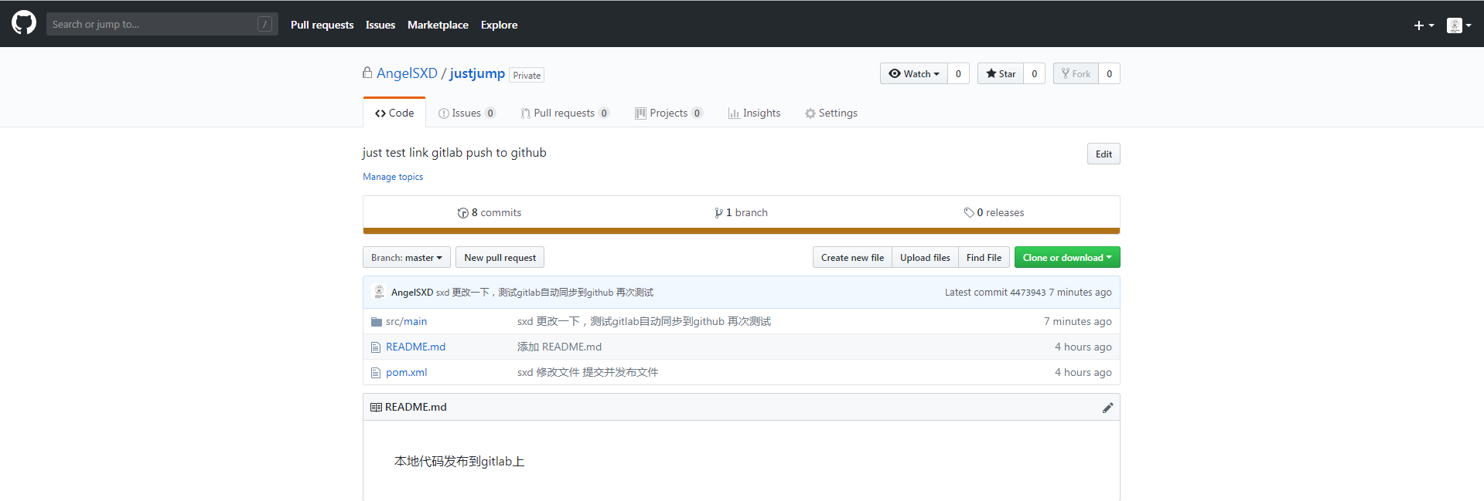1484x501 pixels.
Task: Edit the repository description
Action: coord(1104,154)
